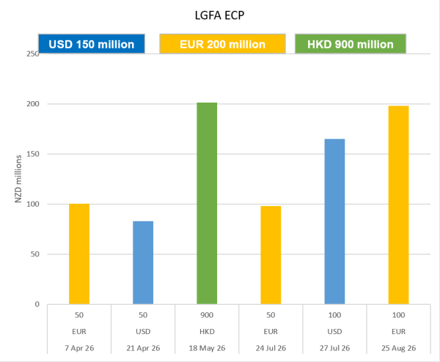This screenshot has height=362, width=440.
Task: Pick the yellow EUR bar for 24 Jul 26
Action: point(271,255)
